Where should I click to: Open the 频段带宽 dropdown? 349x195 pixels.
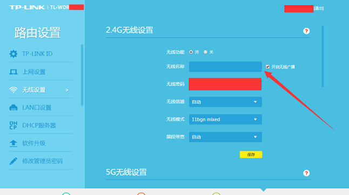tap(225, 137)
